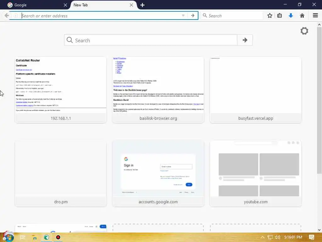
Task: Open the 192.168.1.1 tile
Action: (x=61, y=90)
